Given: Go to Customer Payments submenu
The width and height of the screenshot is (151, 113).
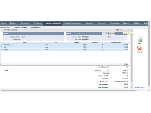Looking at the screenshot, I should (21, 27).
